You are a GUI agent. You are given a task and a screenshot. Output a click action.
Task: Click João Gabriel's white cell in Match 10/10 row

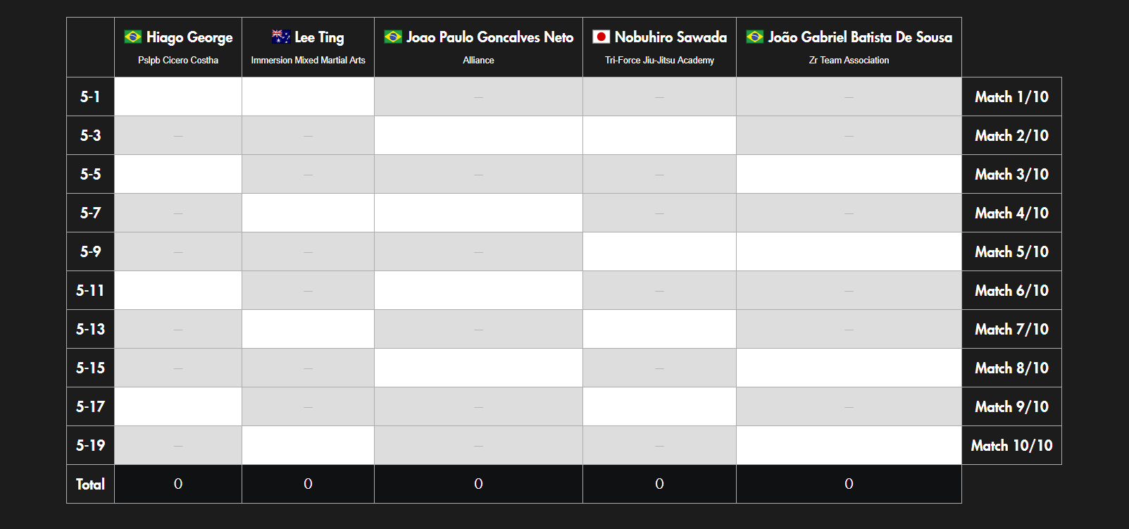click(x=849, y=445)
